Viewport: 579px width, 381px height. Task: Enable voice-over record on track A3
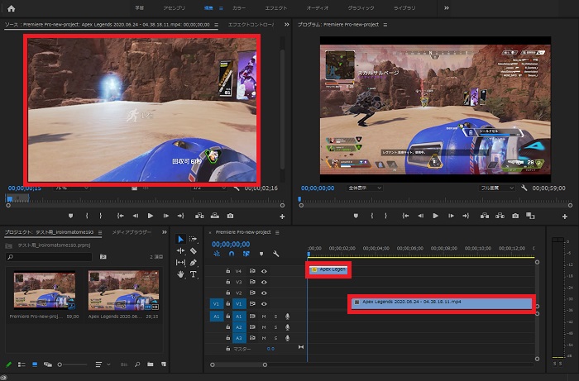pyautogui.click(x=287, y=338)
